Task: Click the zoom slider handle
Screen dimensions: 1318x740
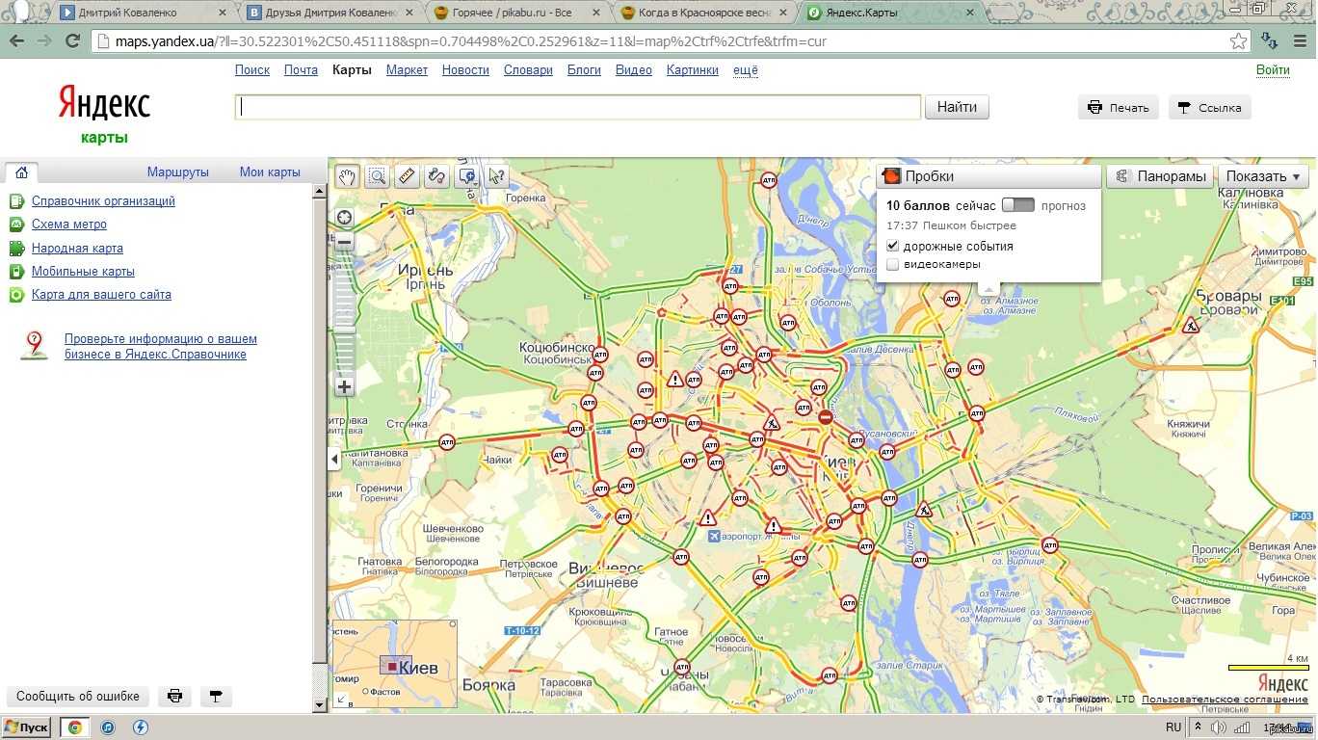Action: (344, 330)
